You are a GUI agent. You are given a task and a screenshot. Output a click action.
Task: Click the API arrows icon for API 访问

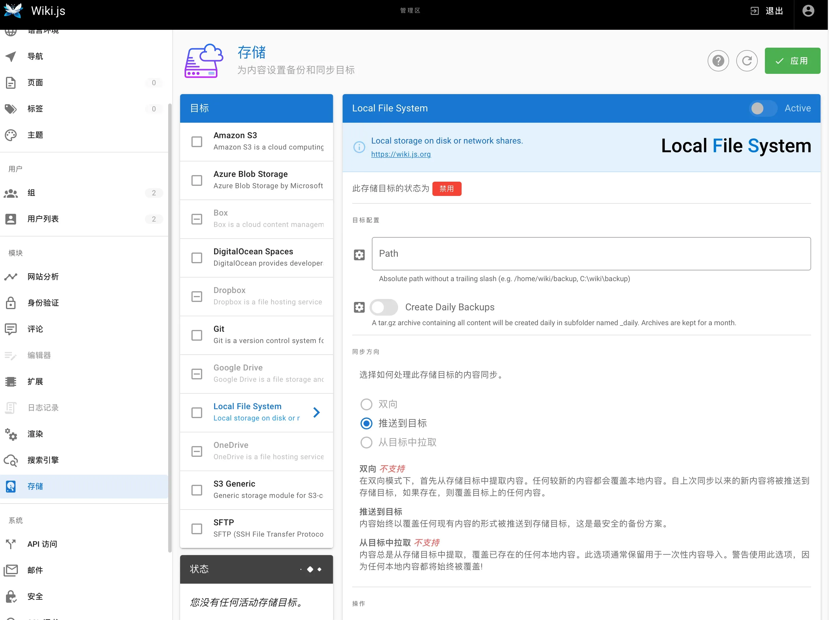point(11,544)
